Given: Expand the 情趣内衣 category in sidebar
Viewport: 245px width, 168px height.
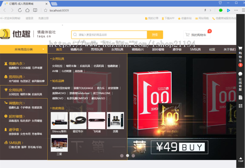Looking at the screenshot, I should point(17,64).
